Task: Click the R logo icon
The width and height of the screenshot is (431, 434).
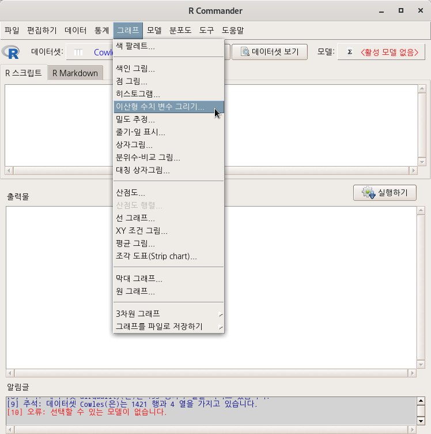Action: 10,52
